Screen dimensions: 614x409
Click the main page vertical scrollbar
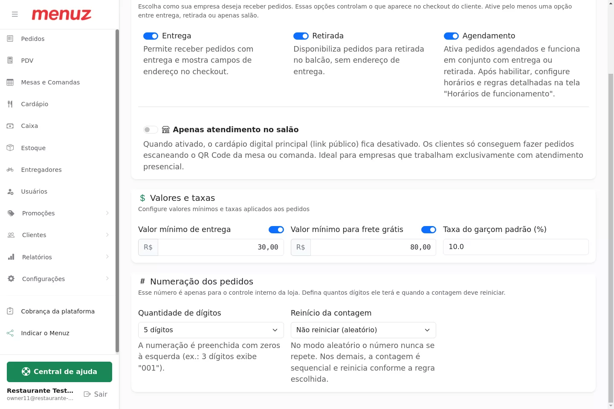(611, 238)
